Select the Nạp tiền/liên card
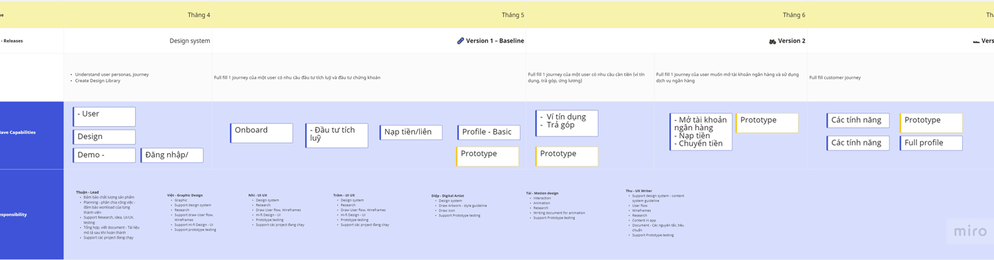The height and width of the screenshot is (260, 994). tap(411, 132)
